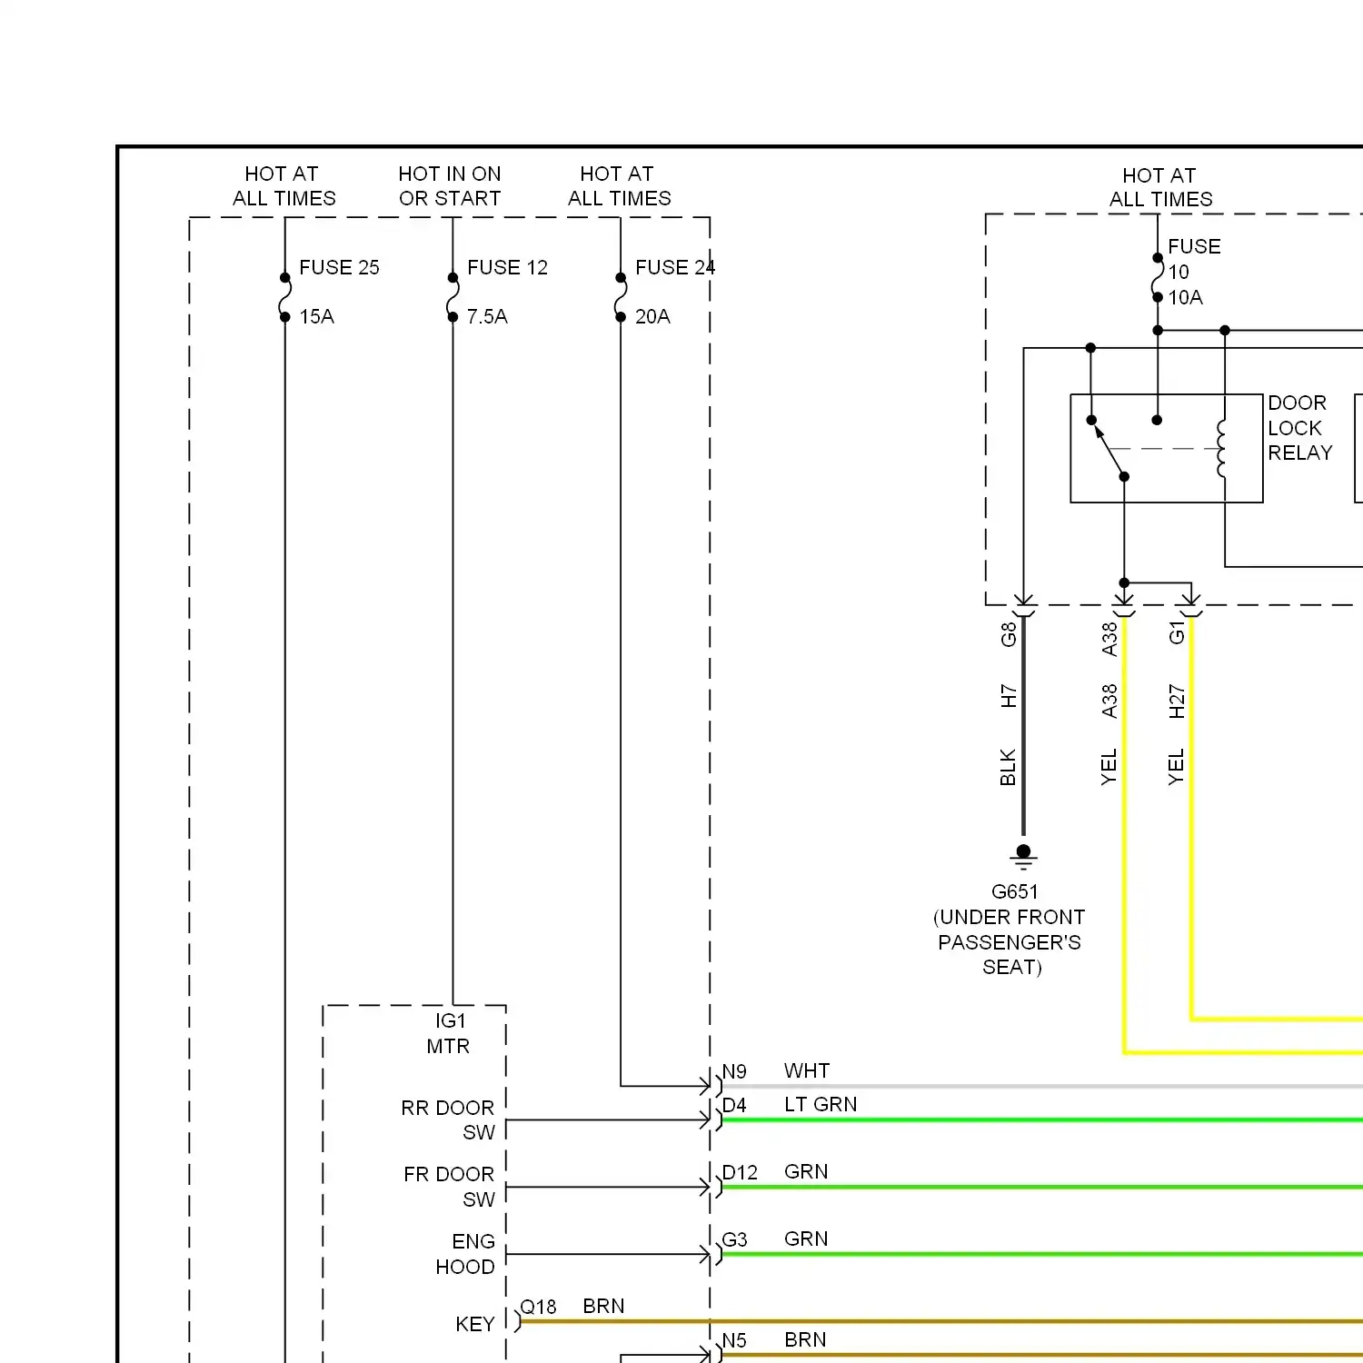
Task: Click the KEY label
Action: point(475,1324)
